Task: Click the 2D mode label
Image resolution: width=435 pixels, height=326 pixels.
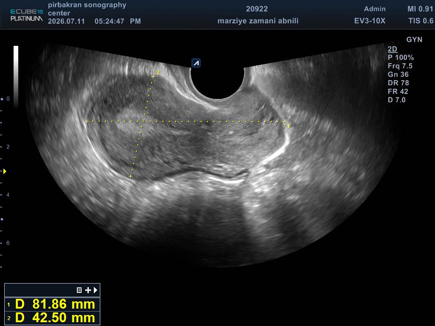Action: [x=392, y=49]
